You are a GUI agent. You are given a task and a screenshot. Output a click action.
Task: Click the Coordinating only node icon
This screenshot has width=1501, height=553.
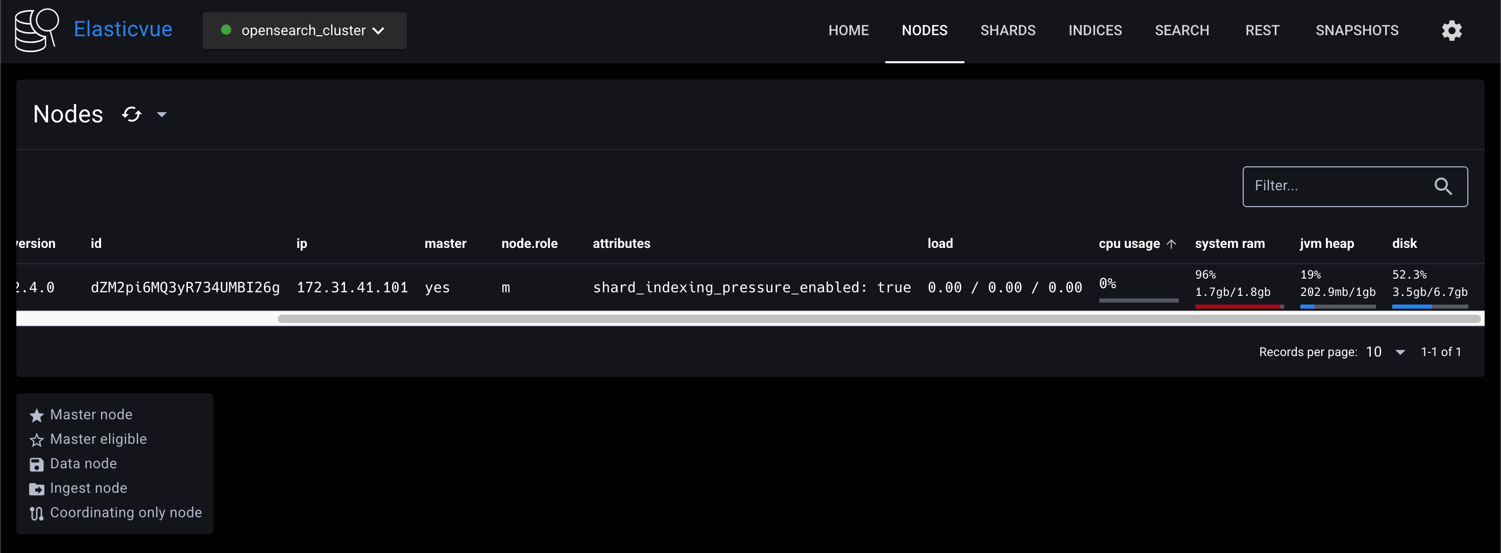[x=37, y=513]
